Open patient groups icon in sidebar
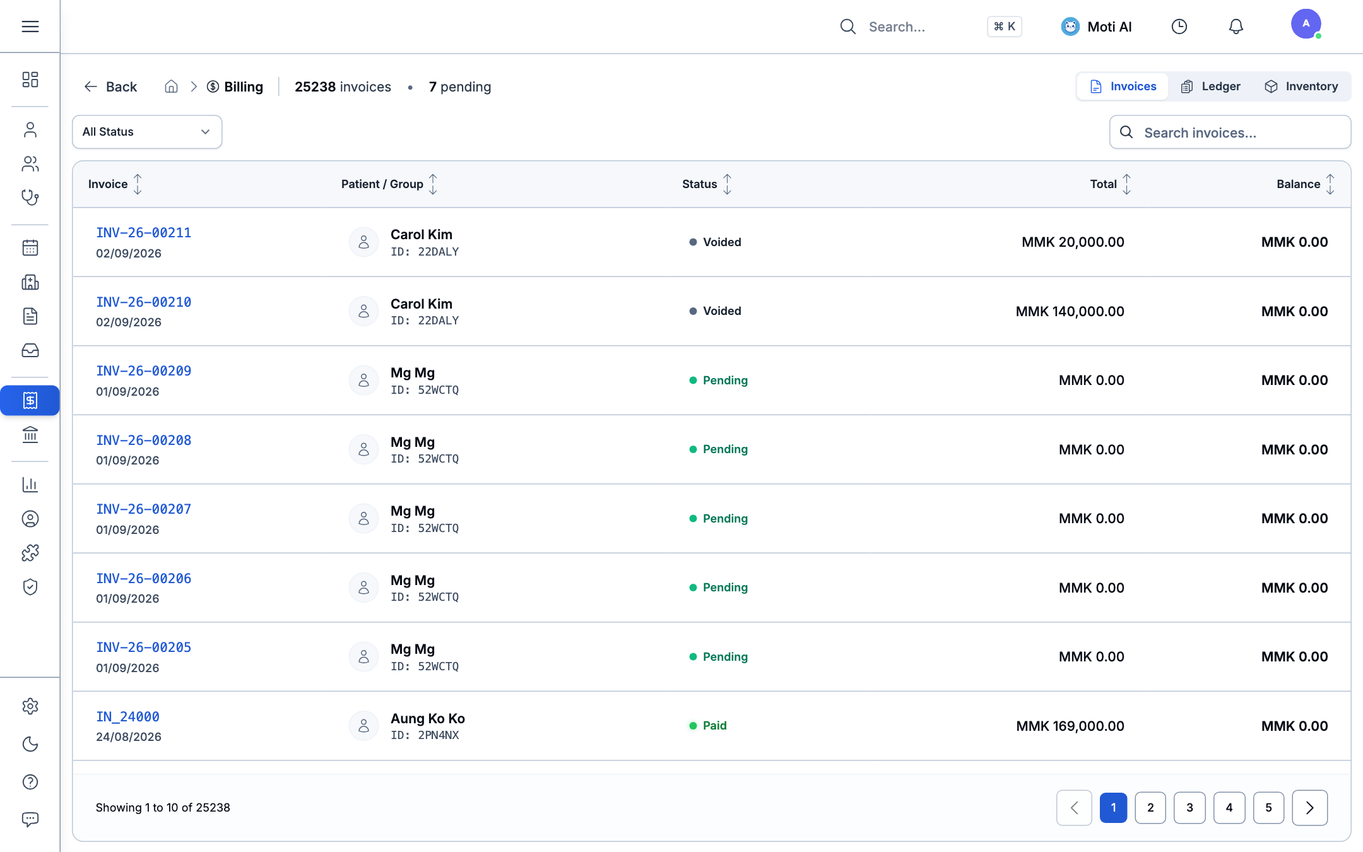The width and height of the screenshot is (1363, 852). (30, 163)
